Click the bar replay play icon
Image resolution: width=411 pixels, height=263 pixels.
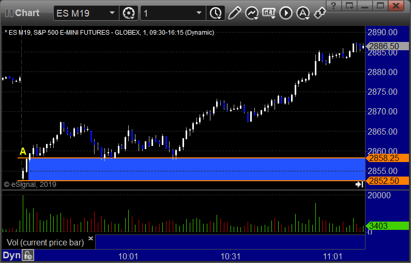tap(286, 13)
